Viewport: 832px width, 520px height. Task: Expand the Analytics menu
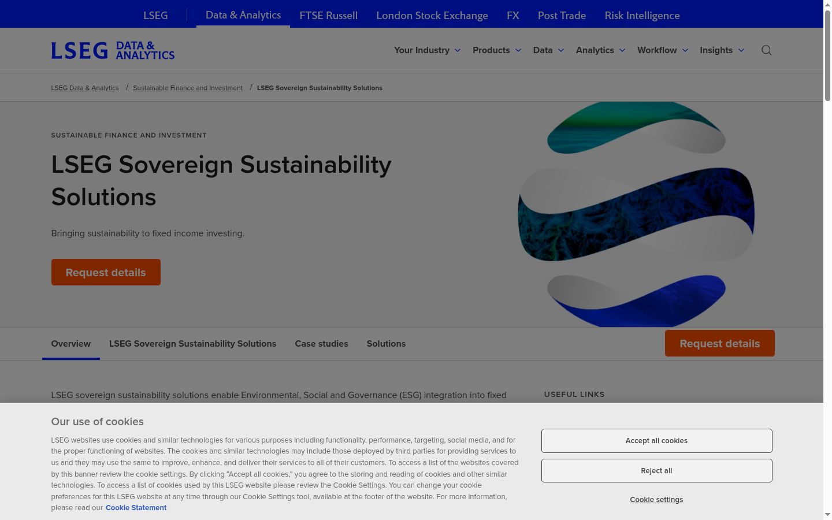pyautogui.click(x=601, y=50)
